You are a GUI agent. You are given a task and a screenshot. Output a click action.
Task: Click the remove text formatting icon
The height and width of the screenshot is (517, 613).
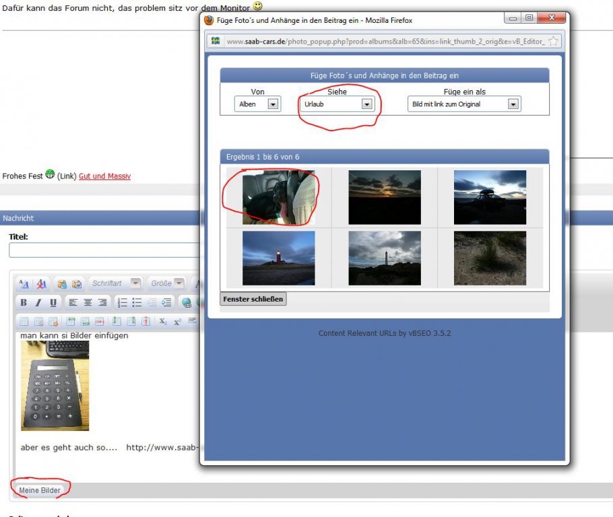[x=41, y=284]
